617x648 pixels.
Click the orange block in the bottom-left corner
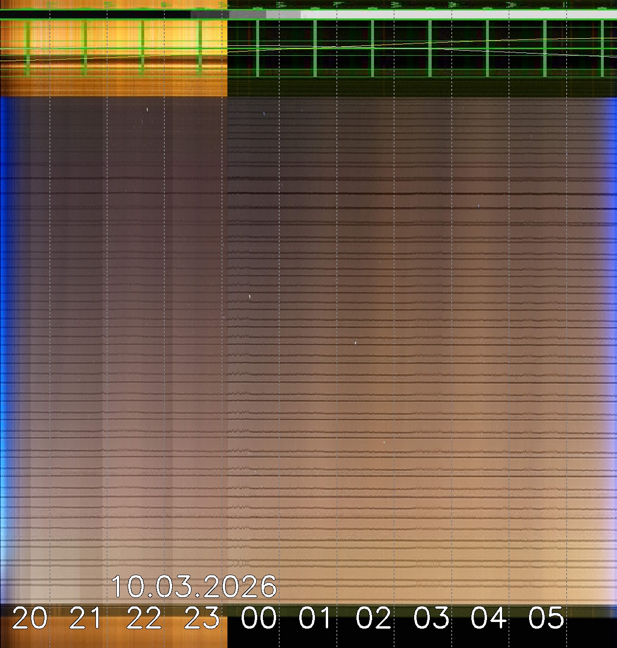coord(113,639)
